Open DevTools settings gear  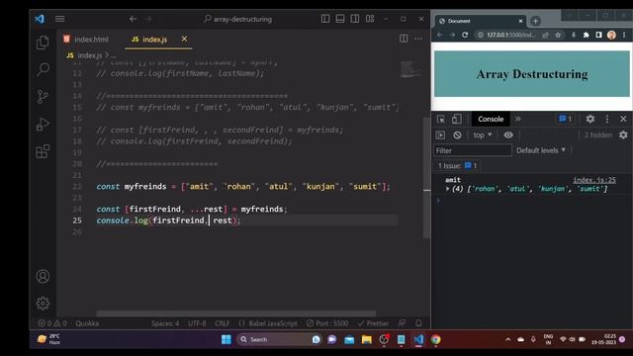(x=590, y=119)
